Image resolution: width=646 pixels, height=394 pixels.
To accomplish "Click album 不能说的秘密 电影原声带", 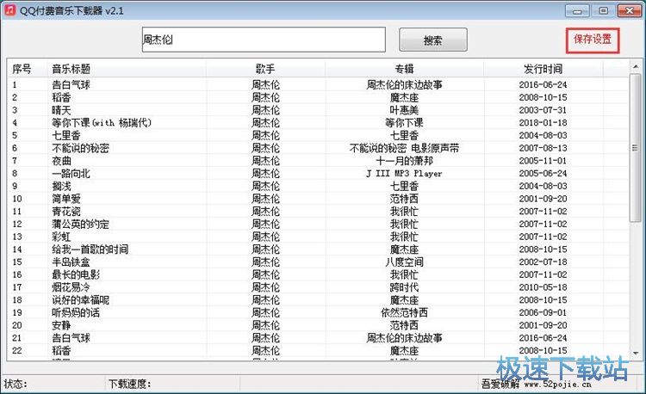I will [404, 148].
